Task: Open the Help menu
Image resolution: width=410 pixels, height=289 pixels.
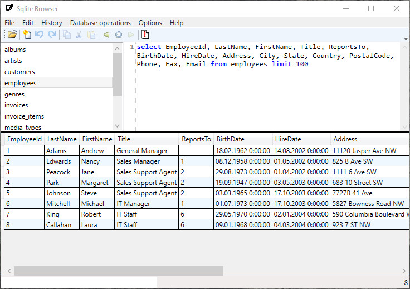Action: click(177, 23)
